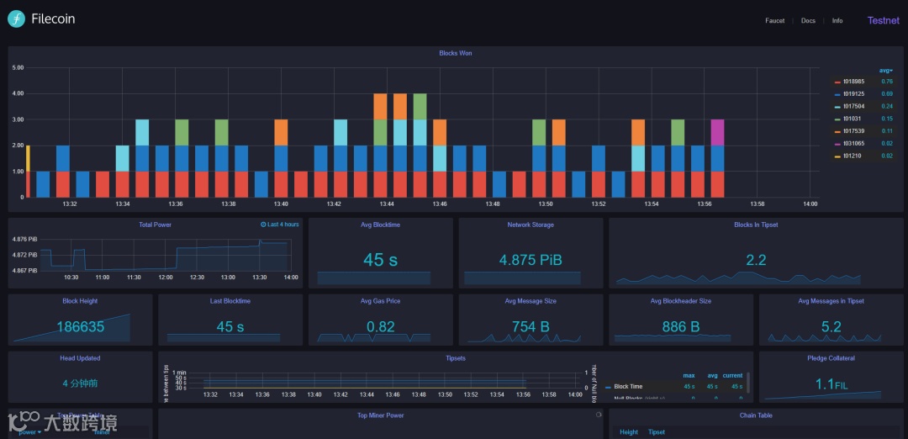The image size is (908, 439).
Task: Click the Tipsets legend scrollbar
Action: click(x=747, y=383)
